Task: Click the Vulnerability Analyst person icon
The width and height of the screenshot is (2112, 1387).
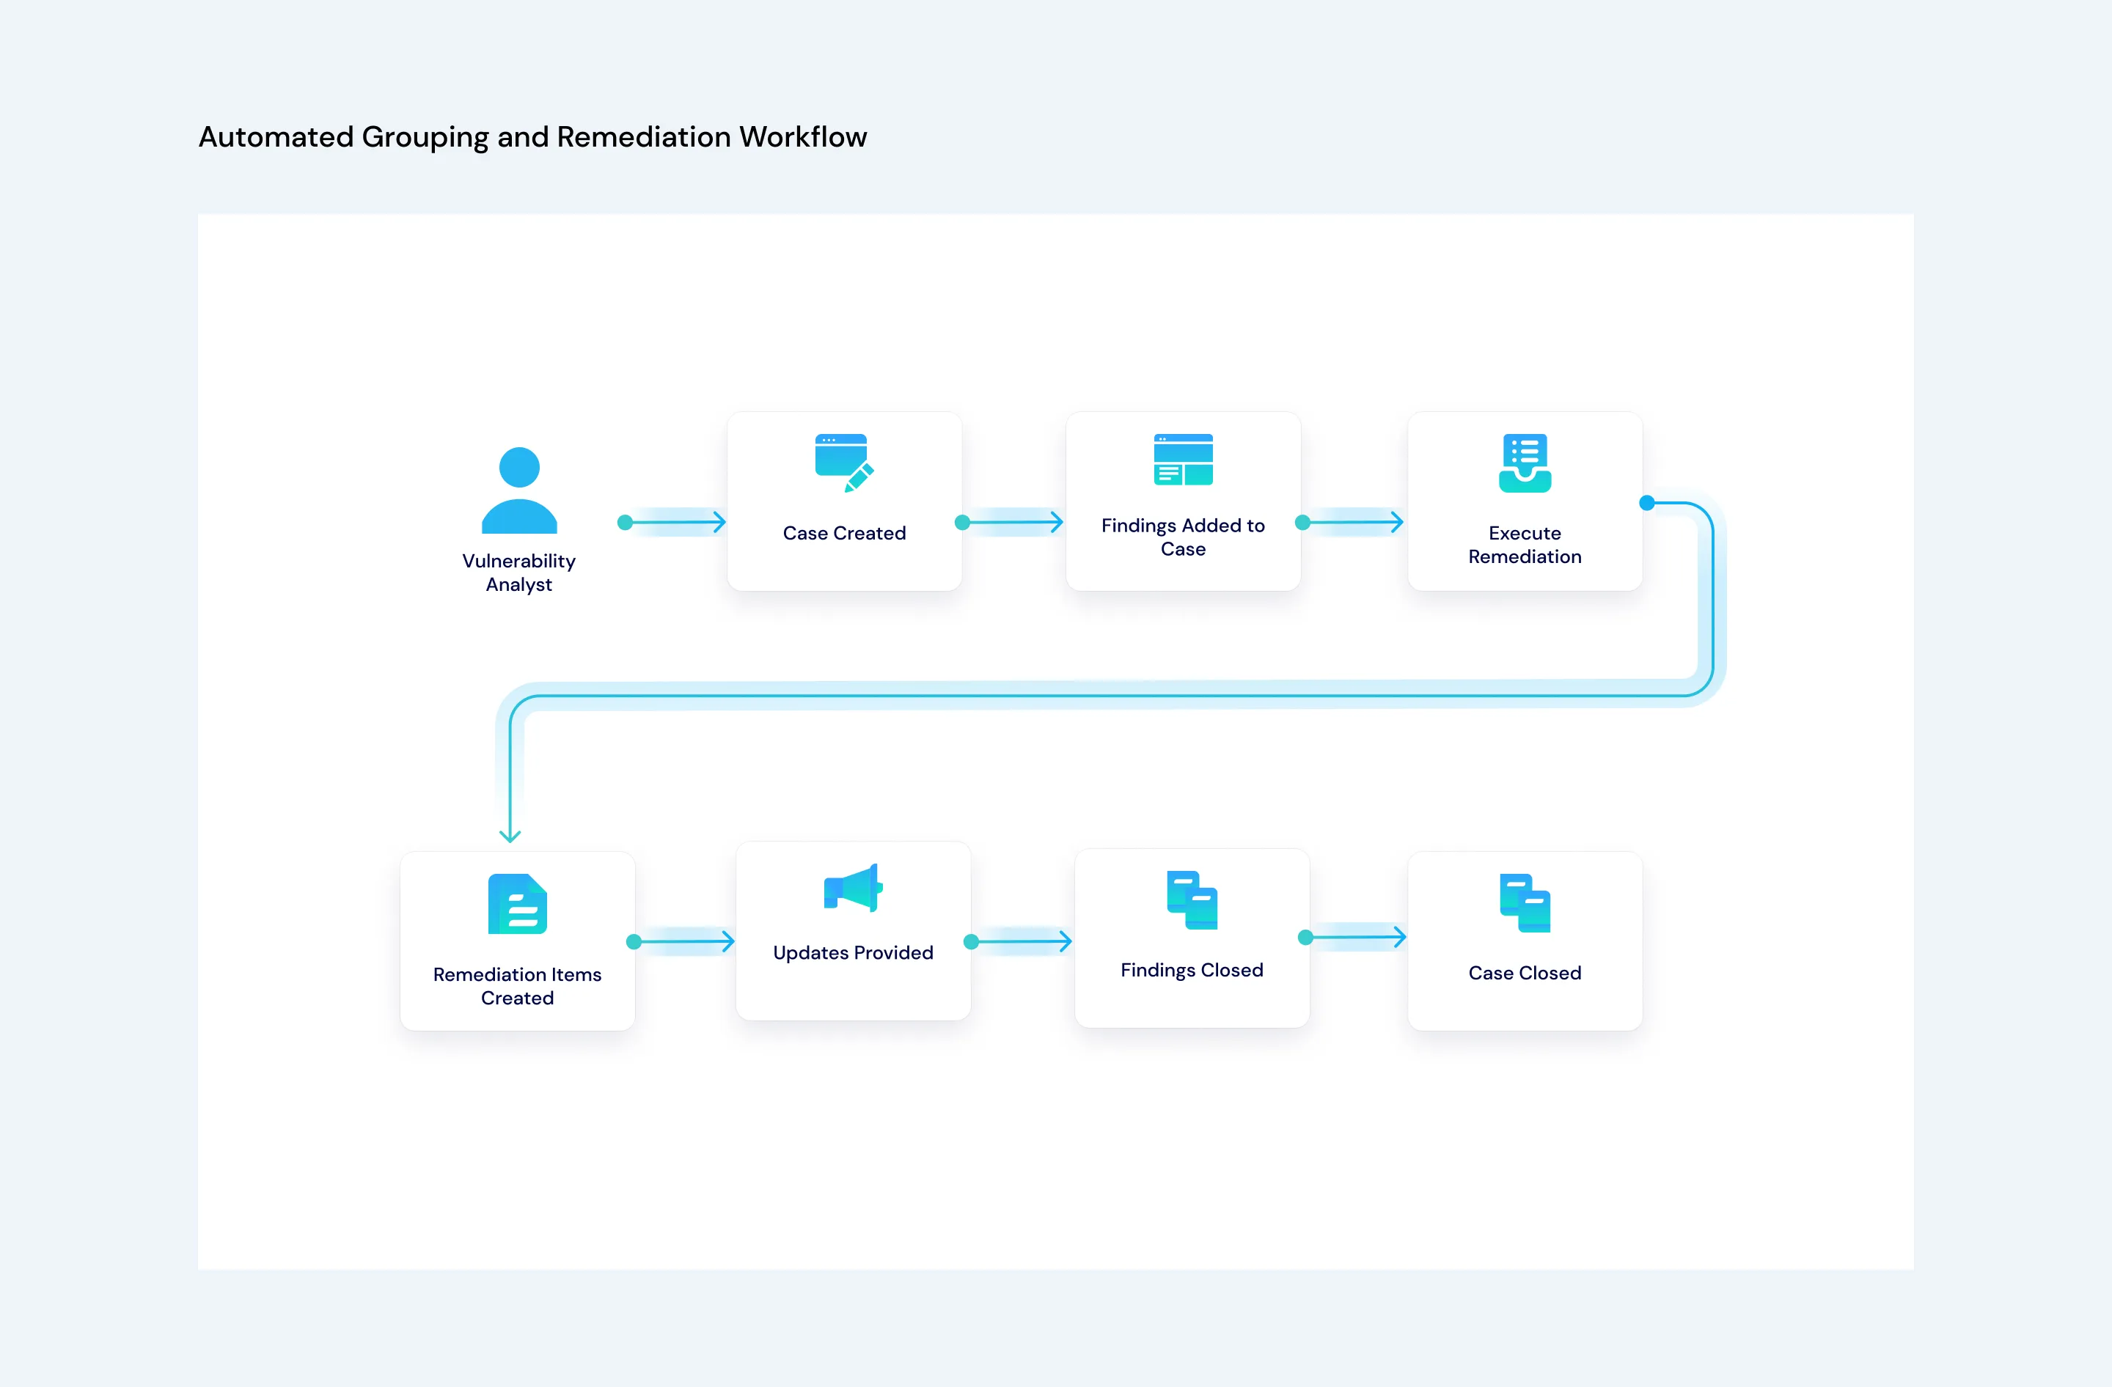Action: [519, 490]
